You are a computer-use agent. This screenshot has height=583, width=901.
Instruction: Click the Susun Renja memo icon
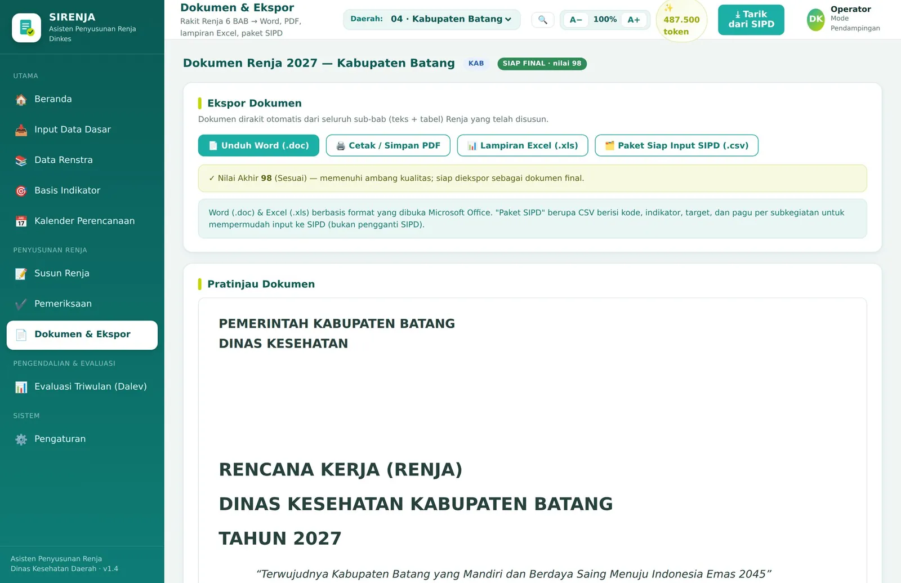coord(21,274)
